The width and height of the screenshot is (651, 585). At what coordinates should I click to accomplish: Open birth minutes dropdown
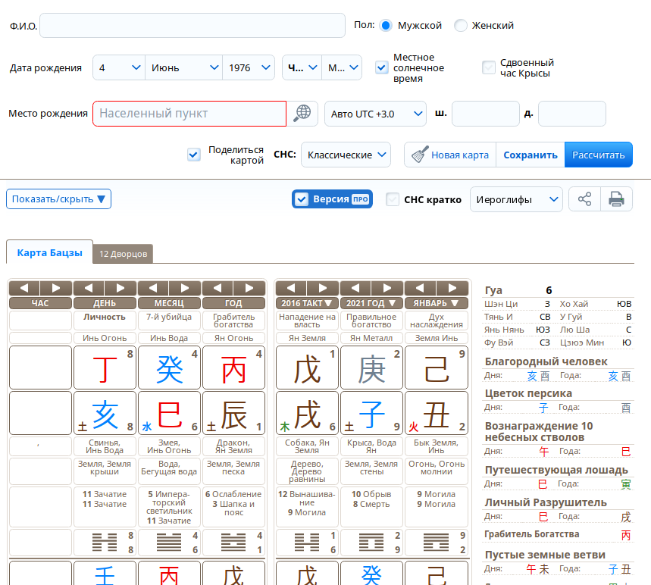342,67
